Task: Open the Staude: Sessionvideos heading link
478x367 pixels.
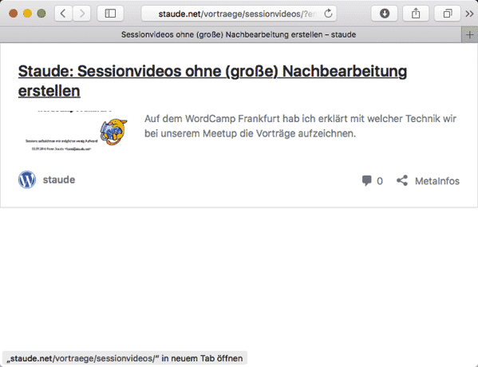Action: [x=212, y=81]
